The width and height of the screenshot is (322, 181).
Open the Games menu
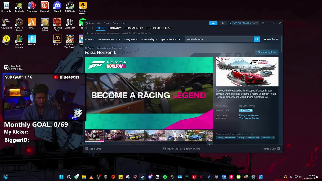116,23
